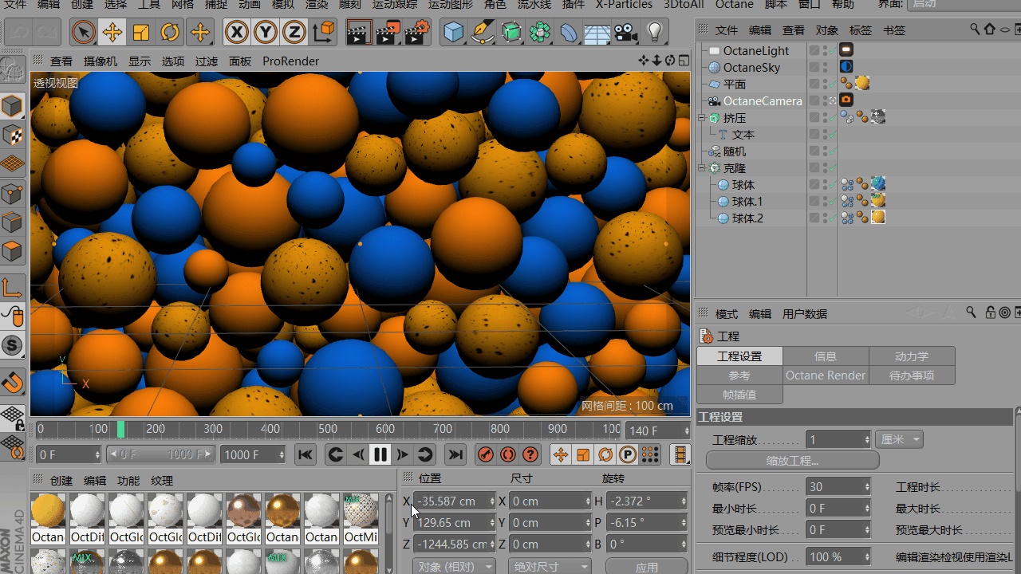Switch to Model mode in left toolbar
Screen dimensions: 1021x574
point(13,106)
